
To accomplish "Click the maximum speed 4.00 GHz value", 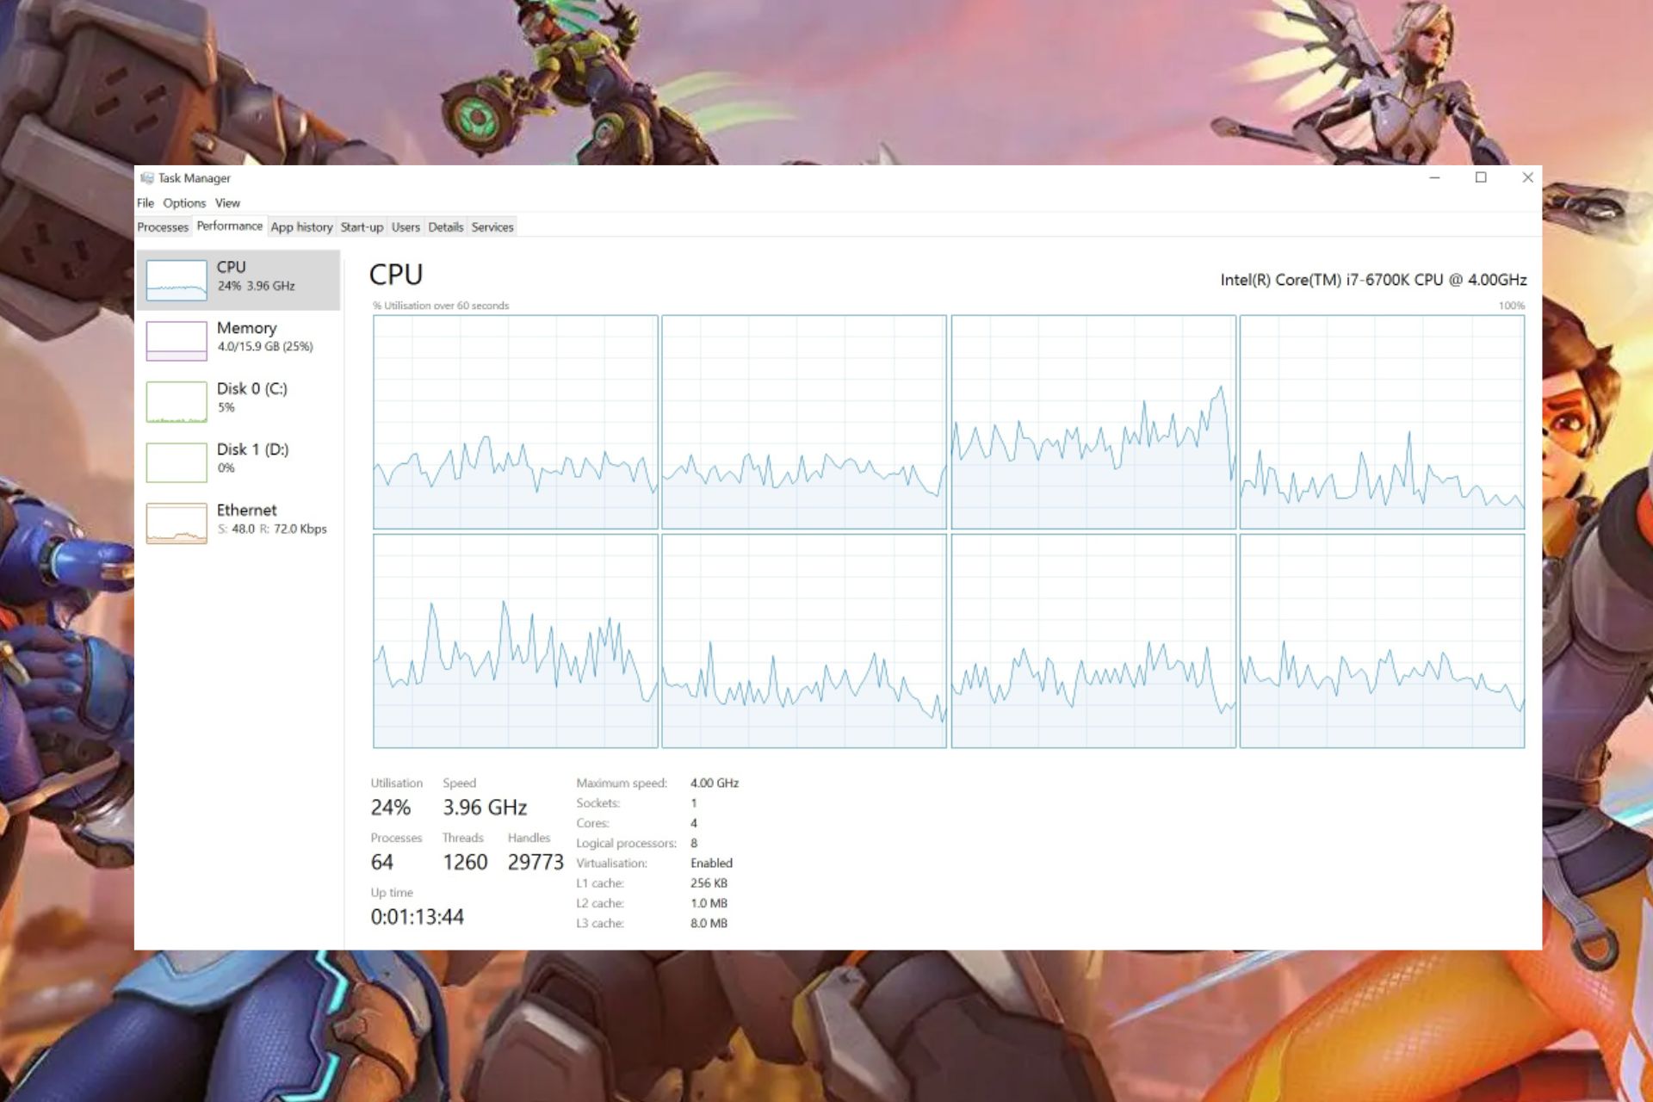I will [715, 783].
